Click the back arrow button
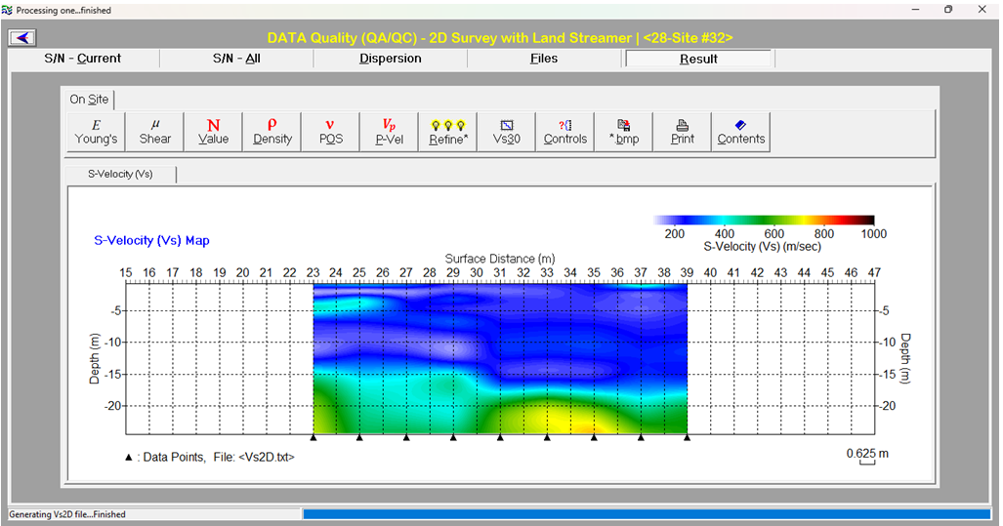Viewport: 1003px width, 526px height. tap(22, 38)
